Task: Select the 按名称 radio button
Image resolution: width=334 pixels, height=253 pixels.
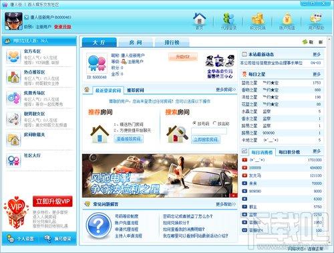Action: (x=214, y=123)
